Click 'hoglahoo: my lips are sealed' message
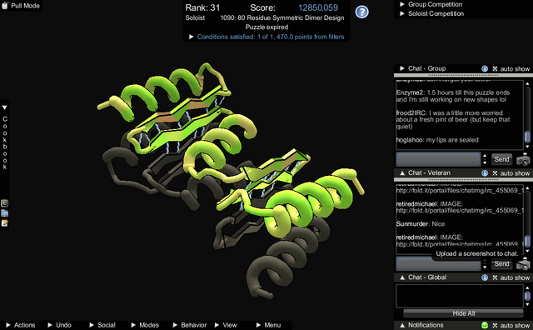Viewport: 533px width, 330px height. (x=437, y=140)
